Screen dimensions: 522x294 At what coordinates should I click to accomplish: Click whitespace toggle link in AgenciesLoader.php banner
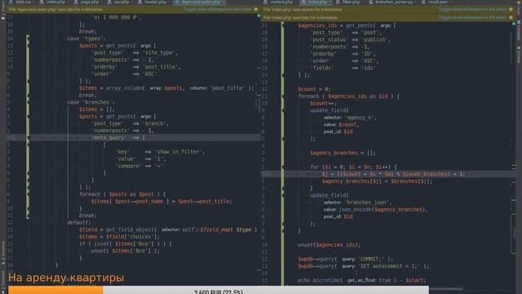click(x=218, y=9)
